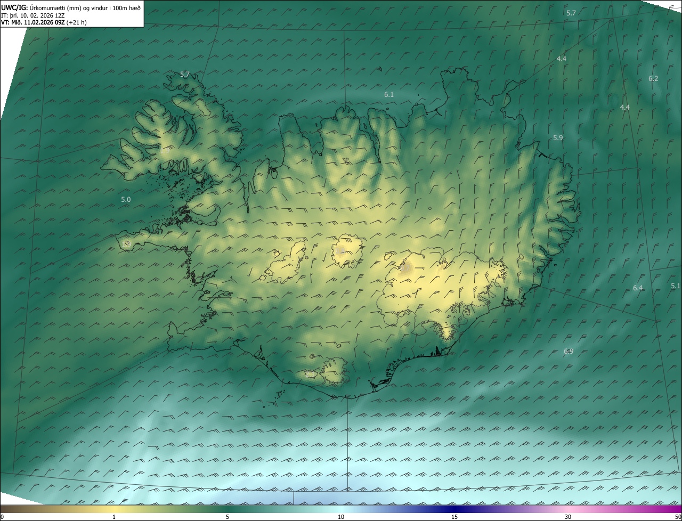This screenshot has height=521, width=682.
Task: Click the 6.9 value off the southeast coast
Action: (x=569, y=351)
